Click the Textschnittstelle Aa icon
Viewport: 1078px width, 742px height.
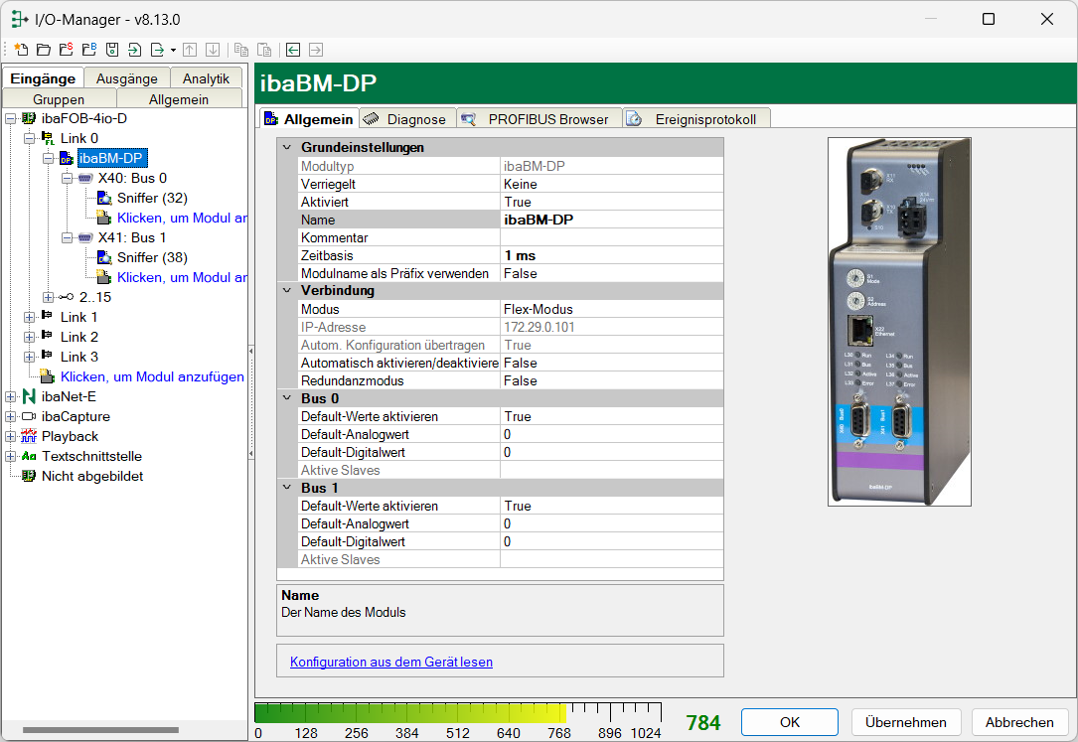pyautogui.click(x=29, y=456)
